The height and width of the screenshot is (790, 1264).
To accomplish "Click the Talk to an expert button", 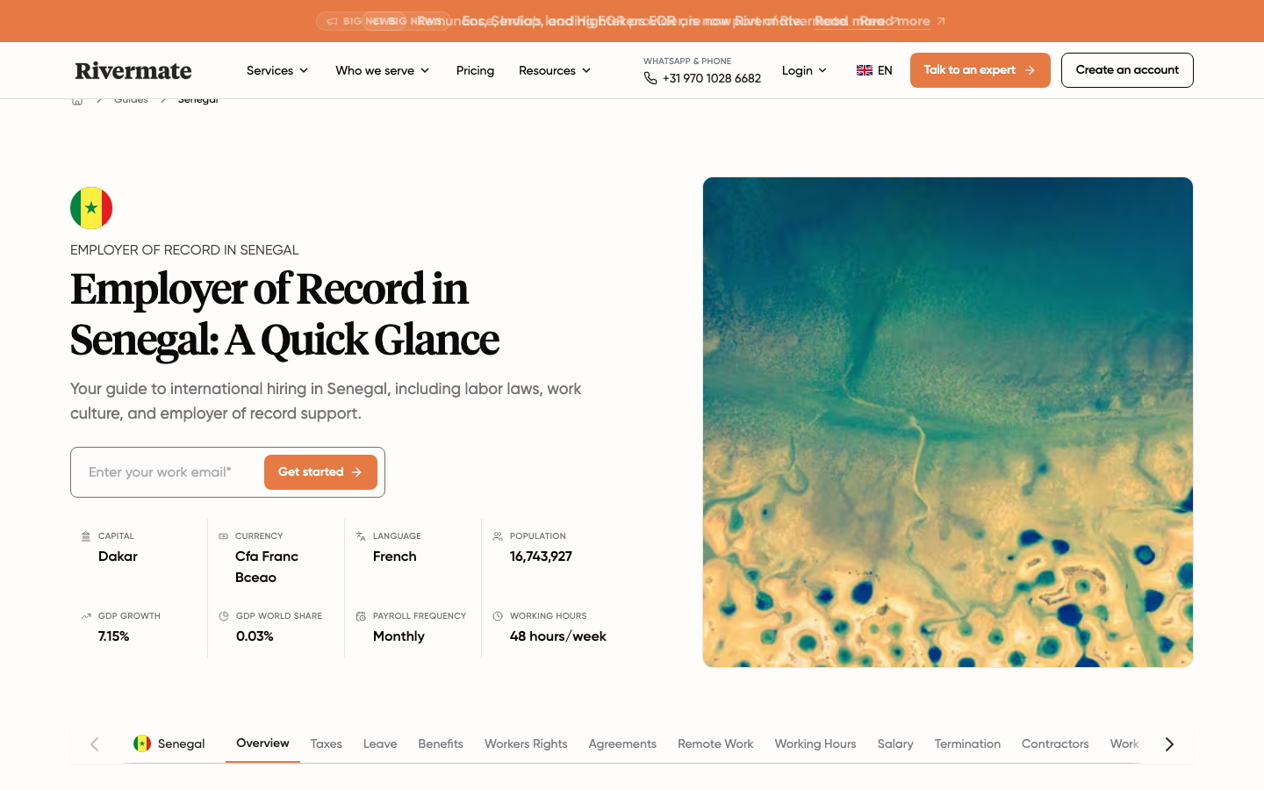I will [980, 70].
